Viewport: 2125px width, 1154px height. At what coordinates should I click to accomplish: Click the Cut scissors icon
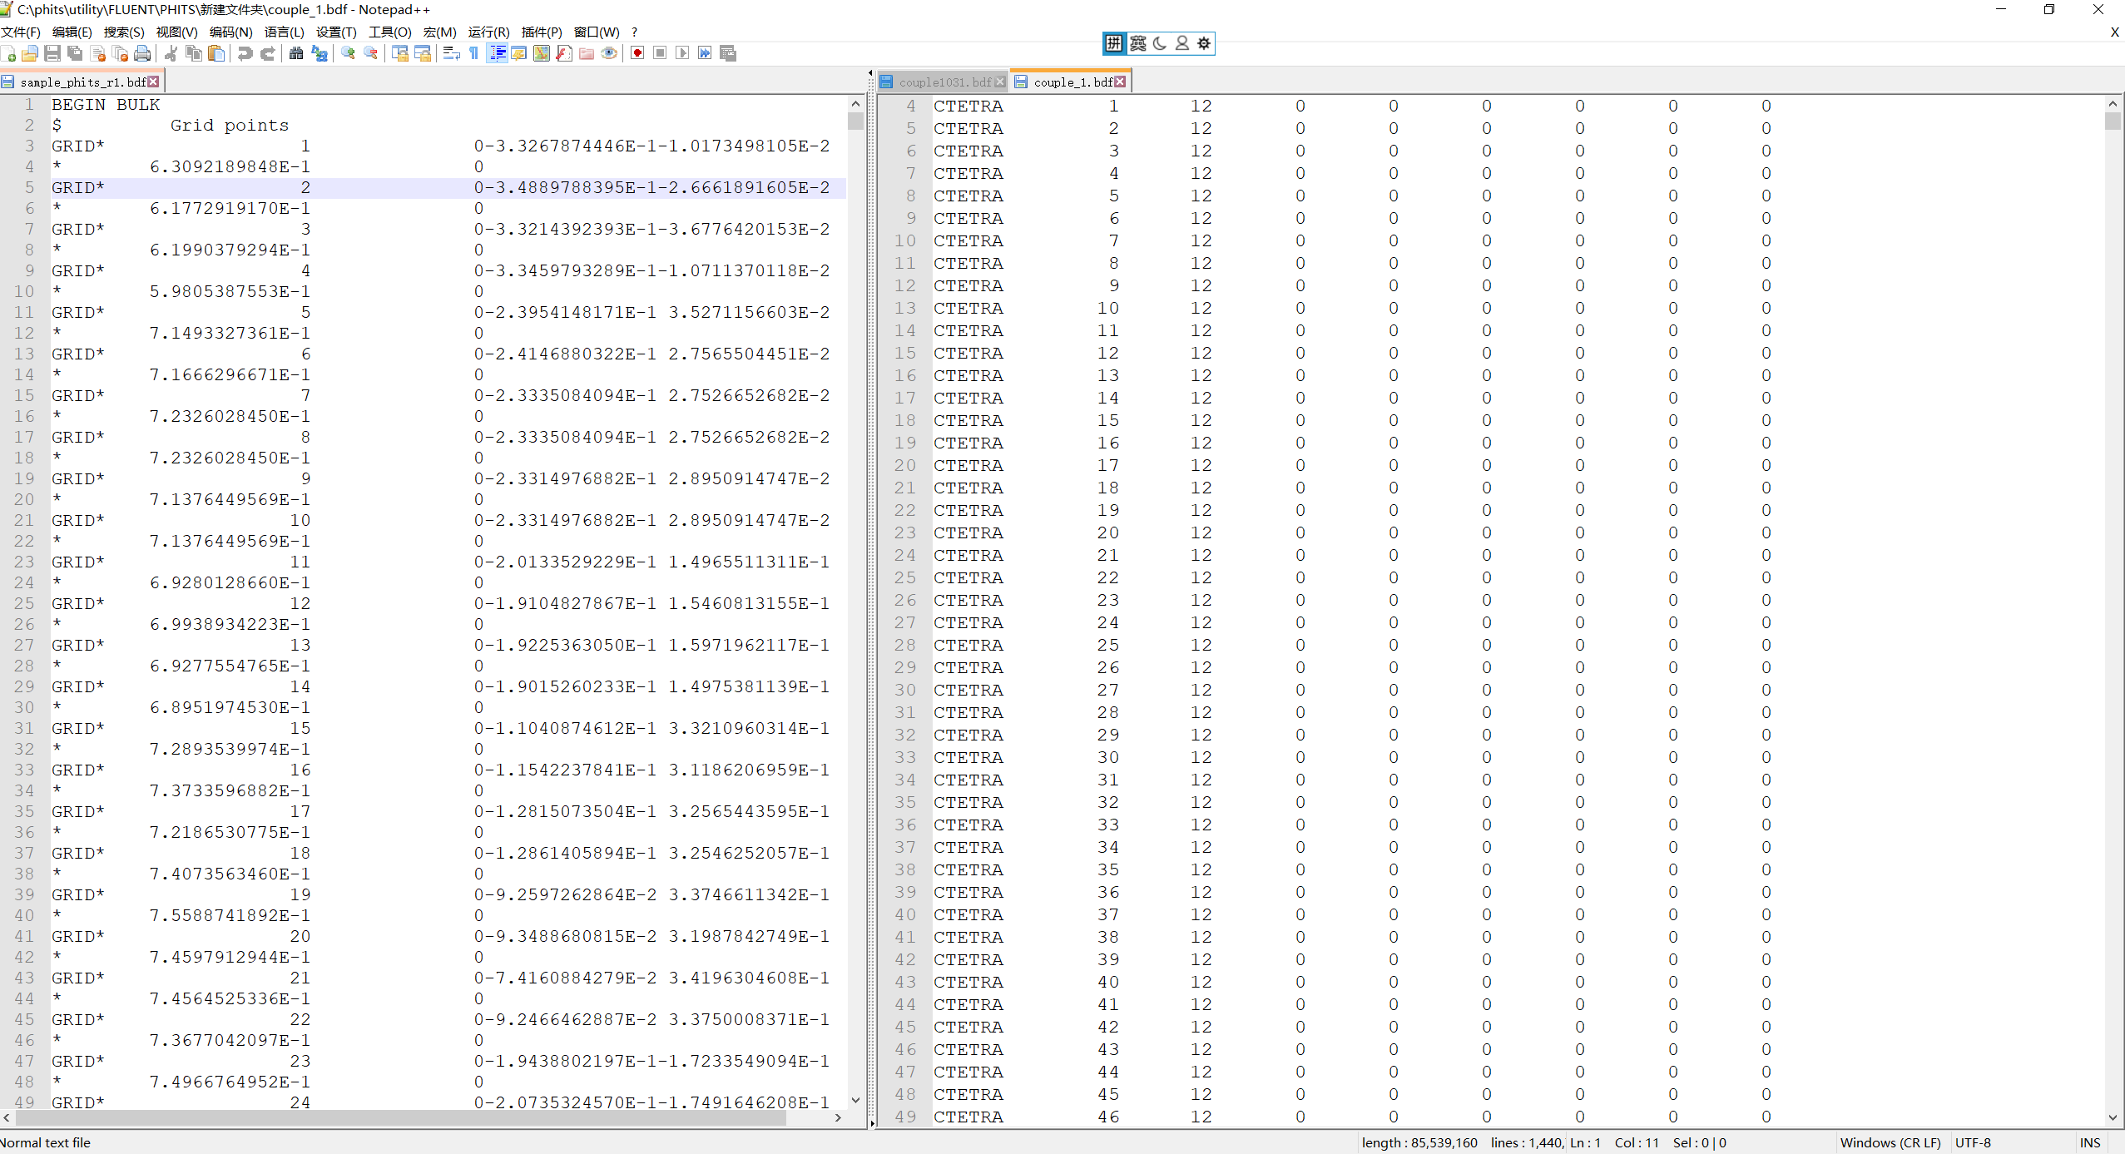coord(171,53)
